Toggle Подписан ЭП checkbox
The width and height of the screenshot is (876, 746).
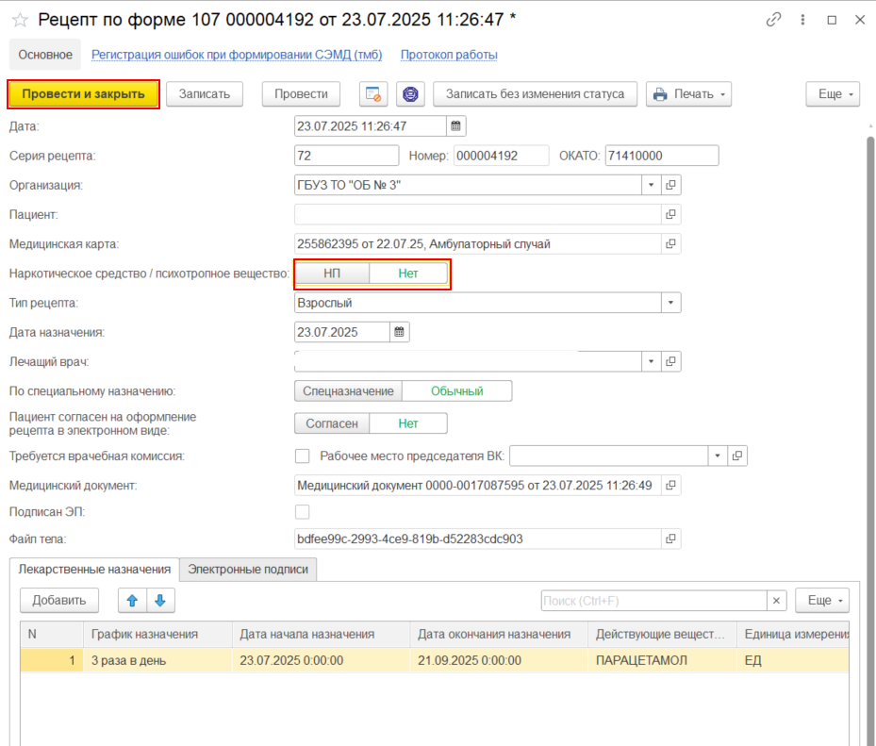[303, 512]
